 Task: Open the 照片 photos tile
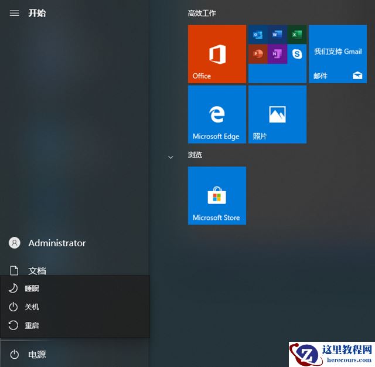[277, 114]
